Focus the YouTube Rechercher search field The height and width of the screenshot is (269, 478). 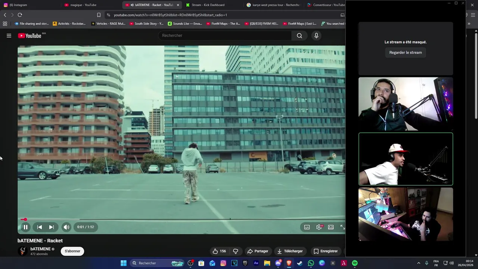[x=225, y=35]
